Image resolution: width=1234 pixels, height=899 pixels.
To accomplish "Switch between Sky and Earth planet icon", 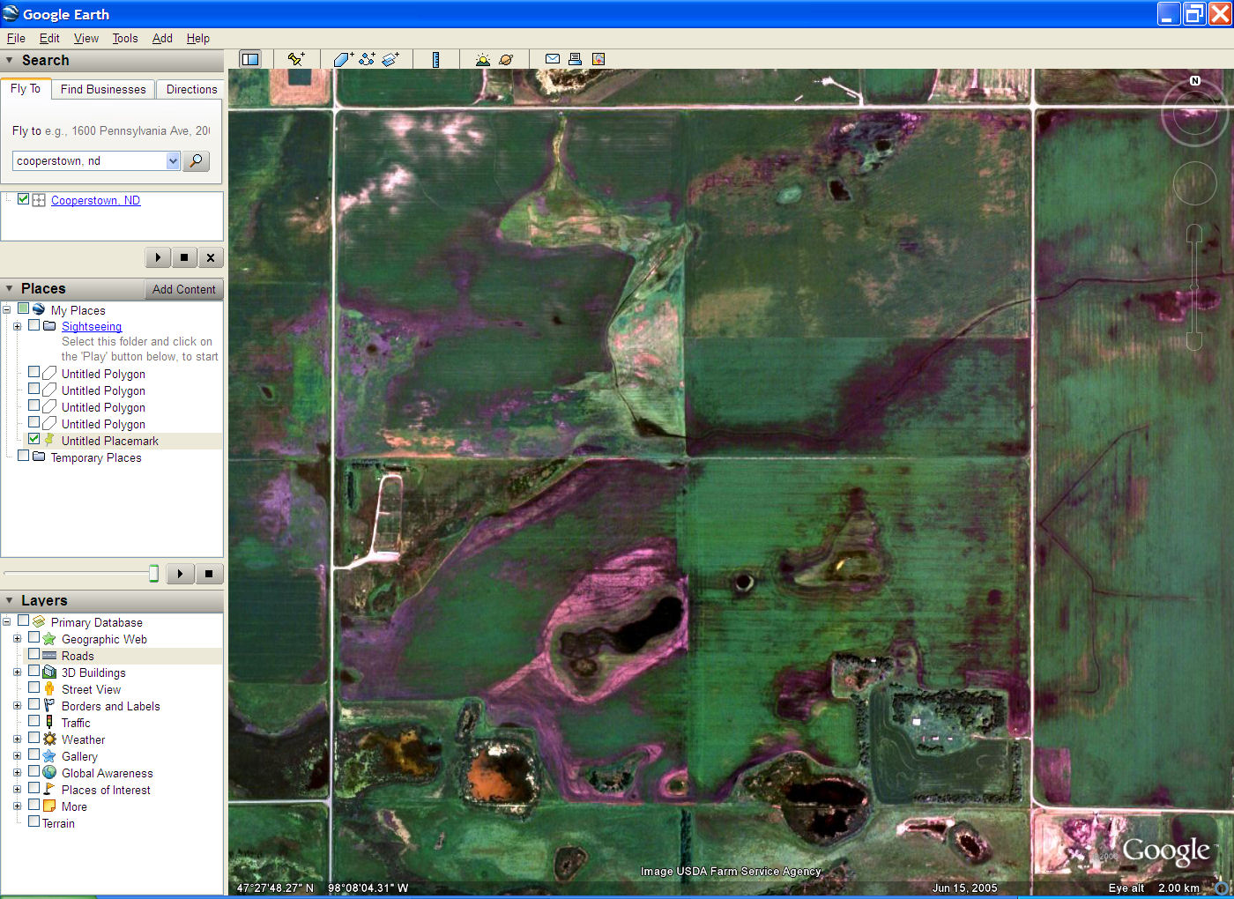I will tap(506, 59).
